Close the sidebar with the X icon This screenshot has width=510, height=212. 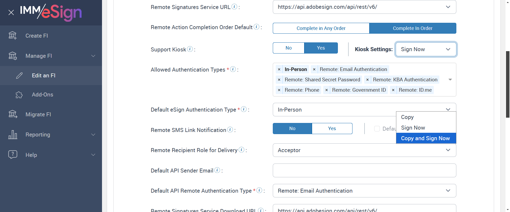tap(11, 12)
